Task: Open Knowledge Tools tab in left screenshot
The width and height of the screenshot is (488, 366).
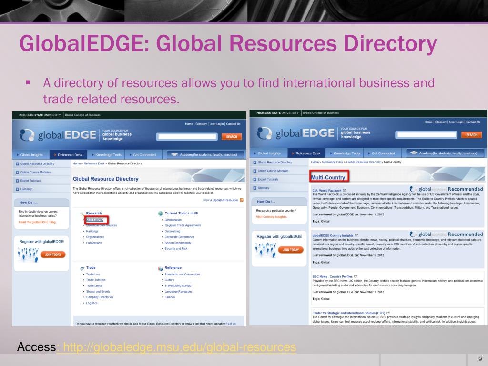Action: click(x=106, y=155)
